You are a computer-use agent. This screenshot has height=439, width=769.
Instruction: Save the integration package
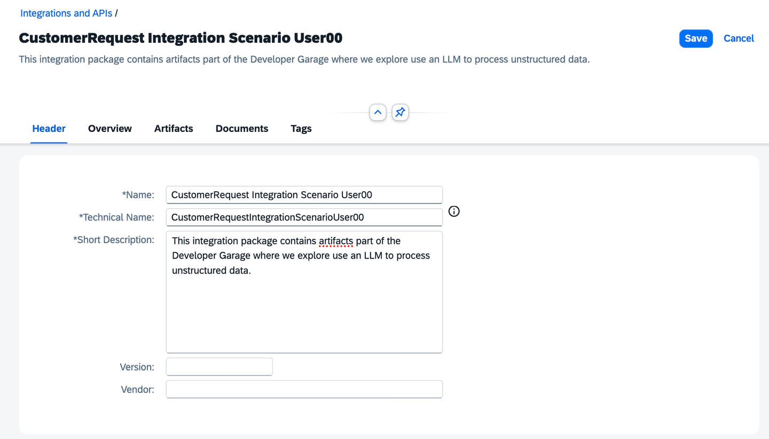point(696,38)
